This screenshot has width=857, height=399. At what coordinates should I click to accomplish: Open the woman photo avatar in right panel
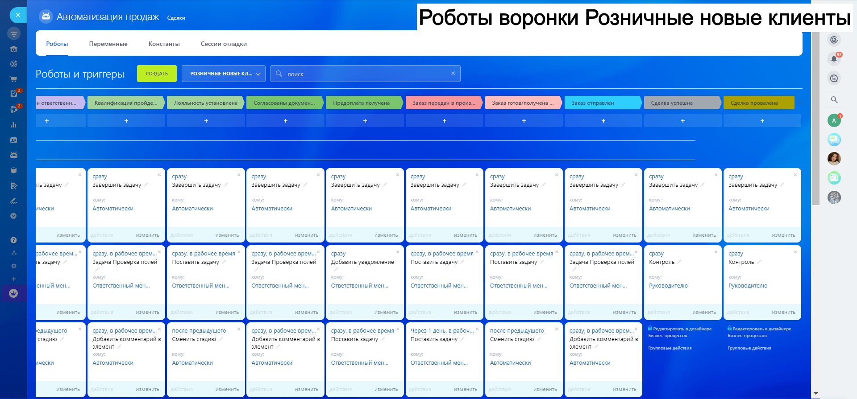tap(834, 159)
